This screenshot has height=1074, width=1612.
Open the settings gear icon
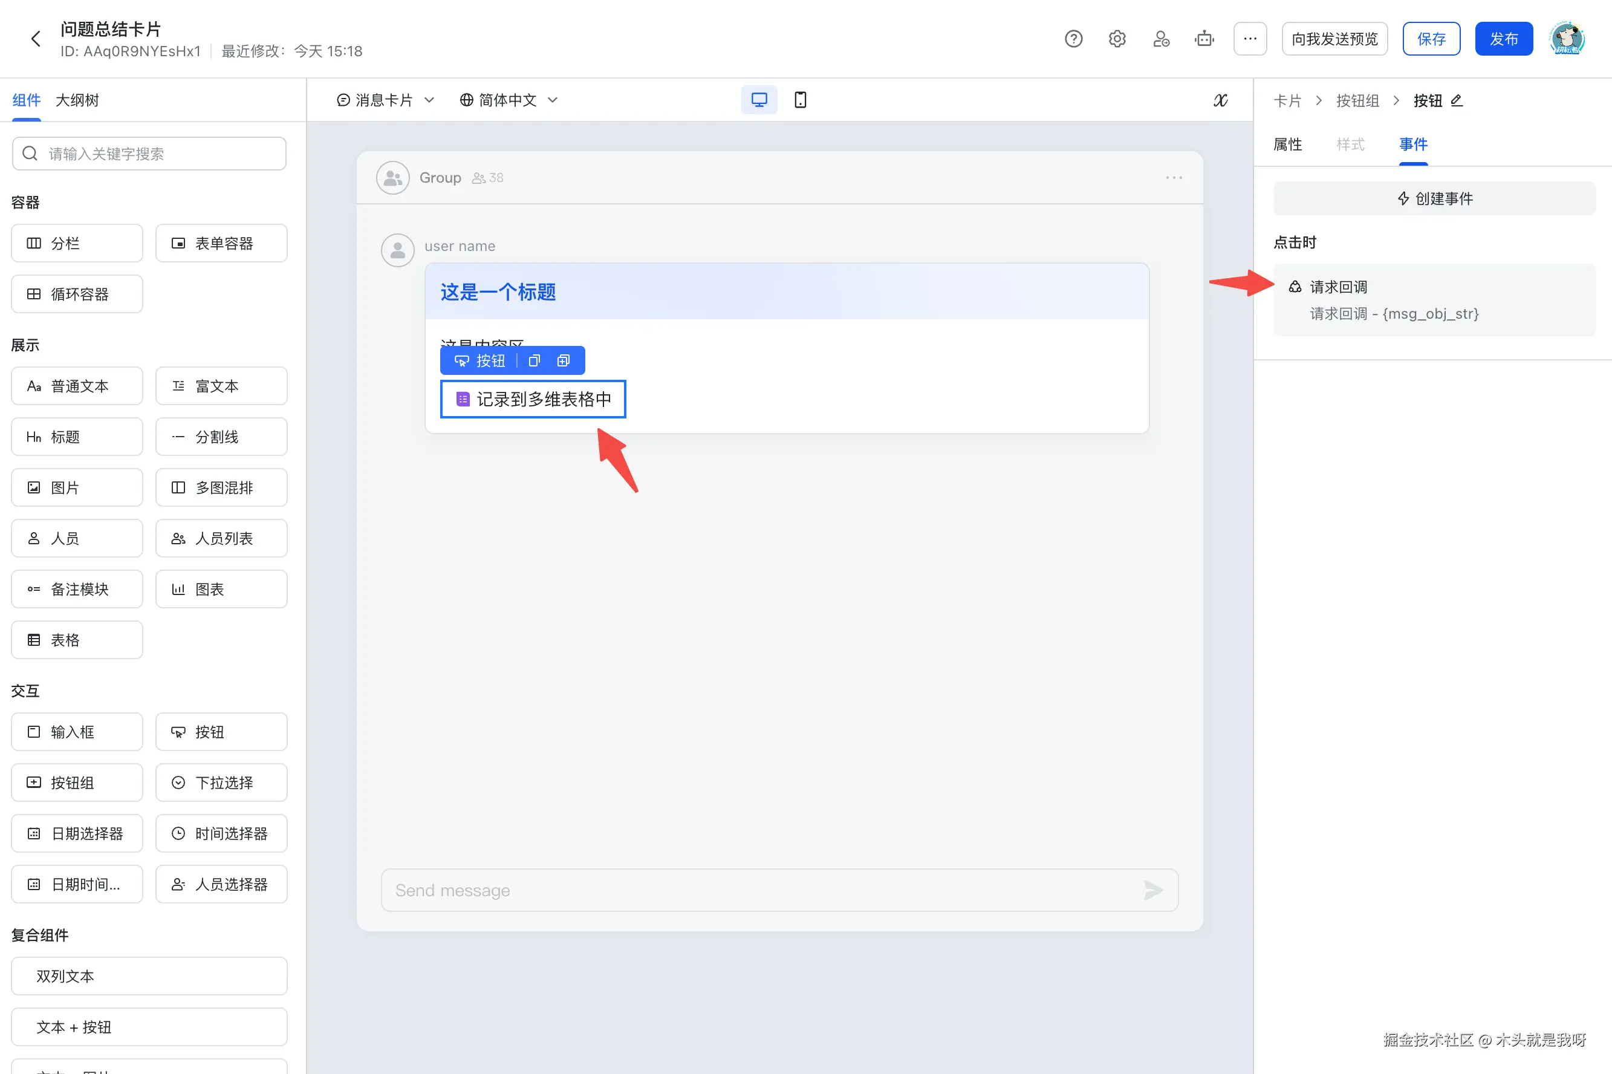point(1117,39)
